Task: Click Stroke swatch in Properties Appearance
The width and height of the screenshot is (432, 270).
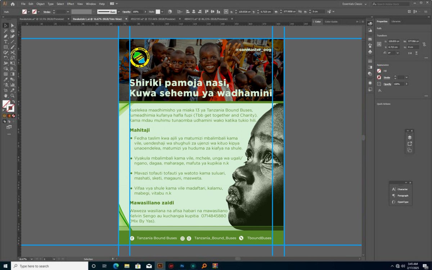Action: point(379,77)
